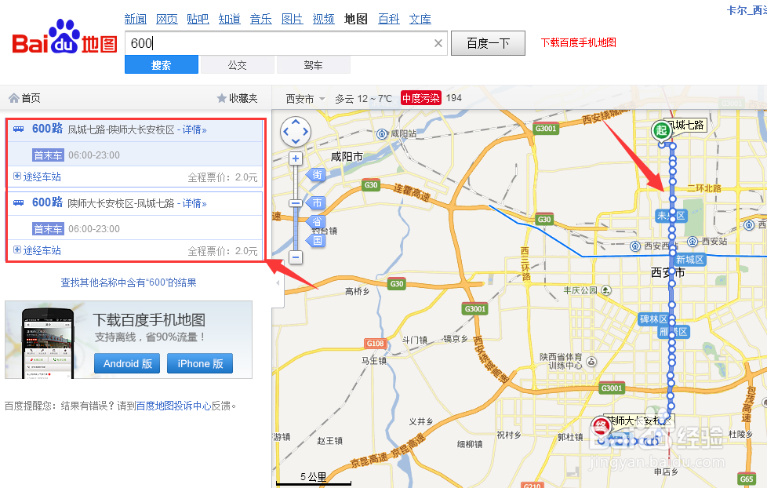Switch to the 驾车 tab

point(313,64)
